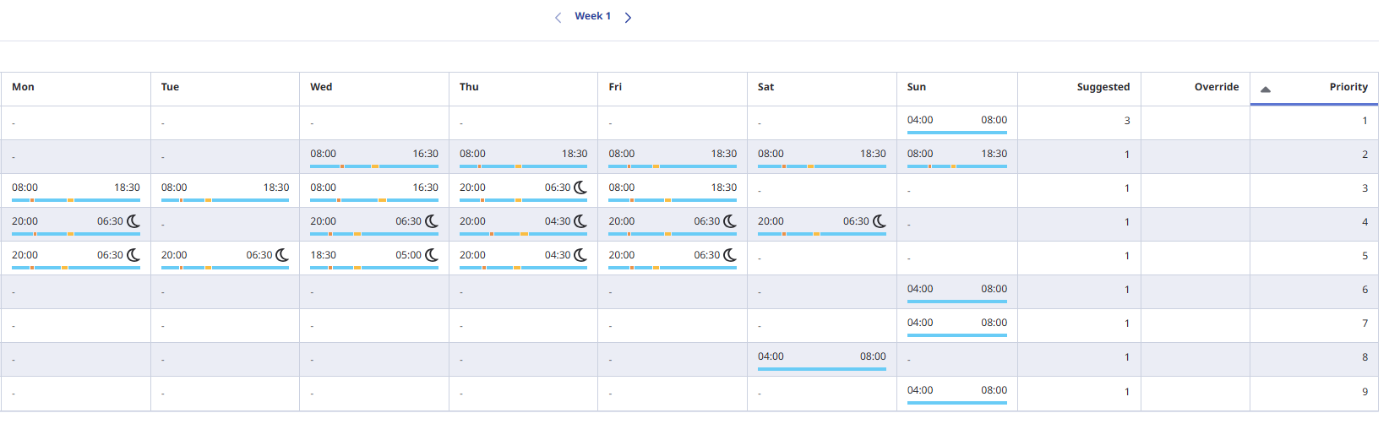Click moon icon in Friday priority 5 shift

[x=730, y=255]
